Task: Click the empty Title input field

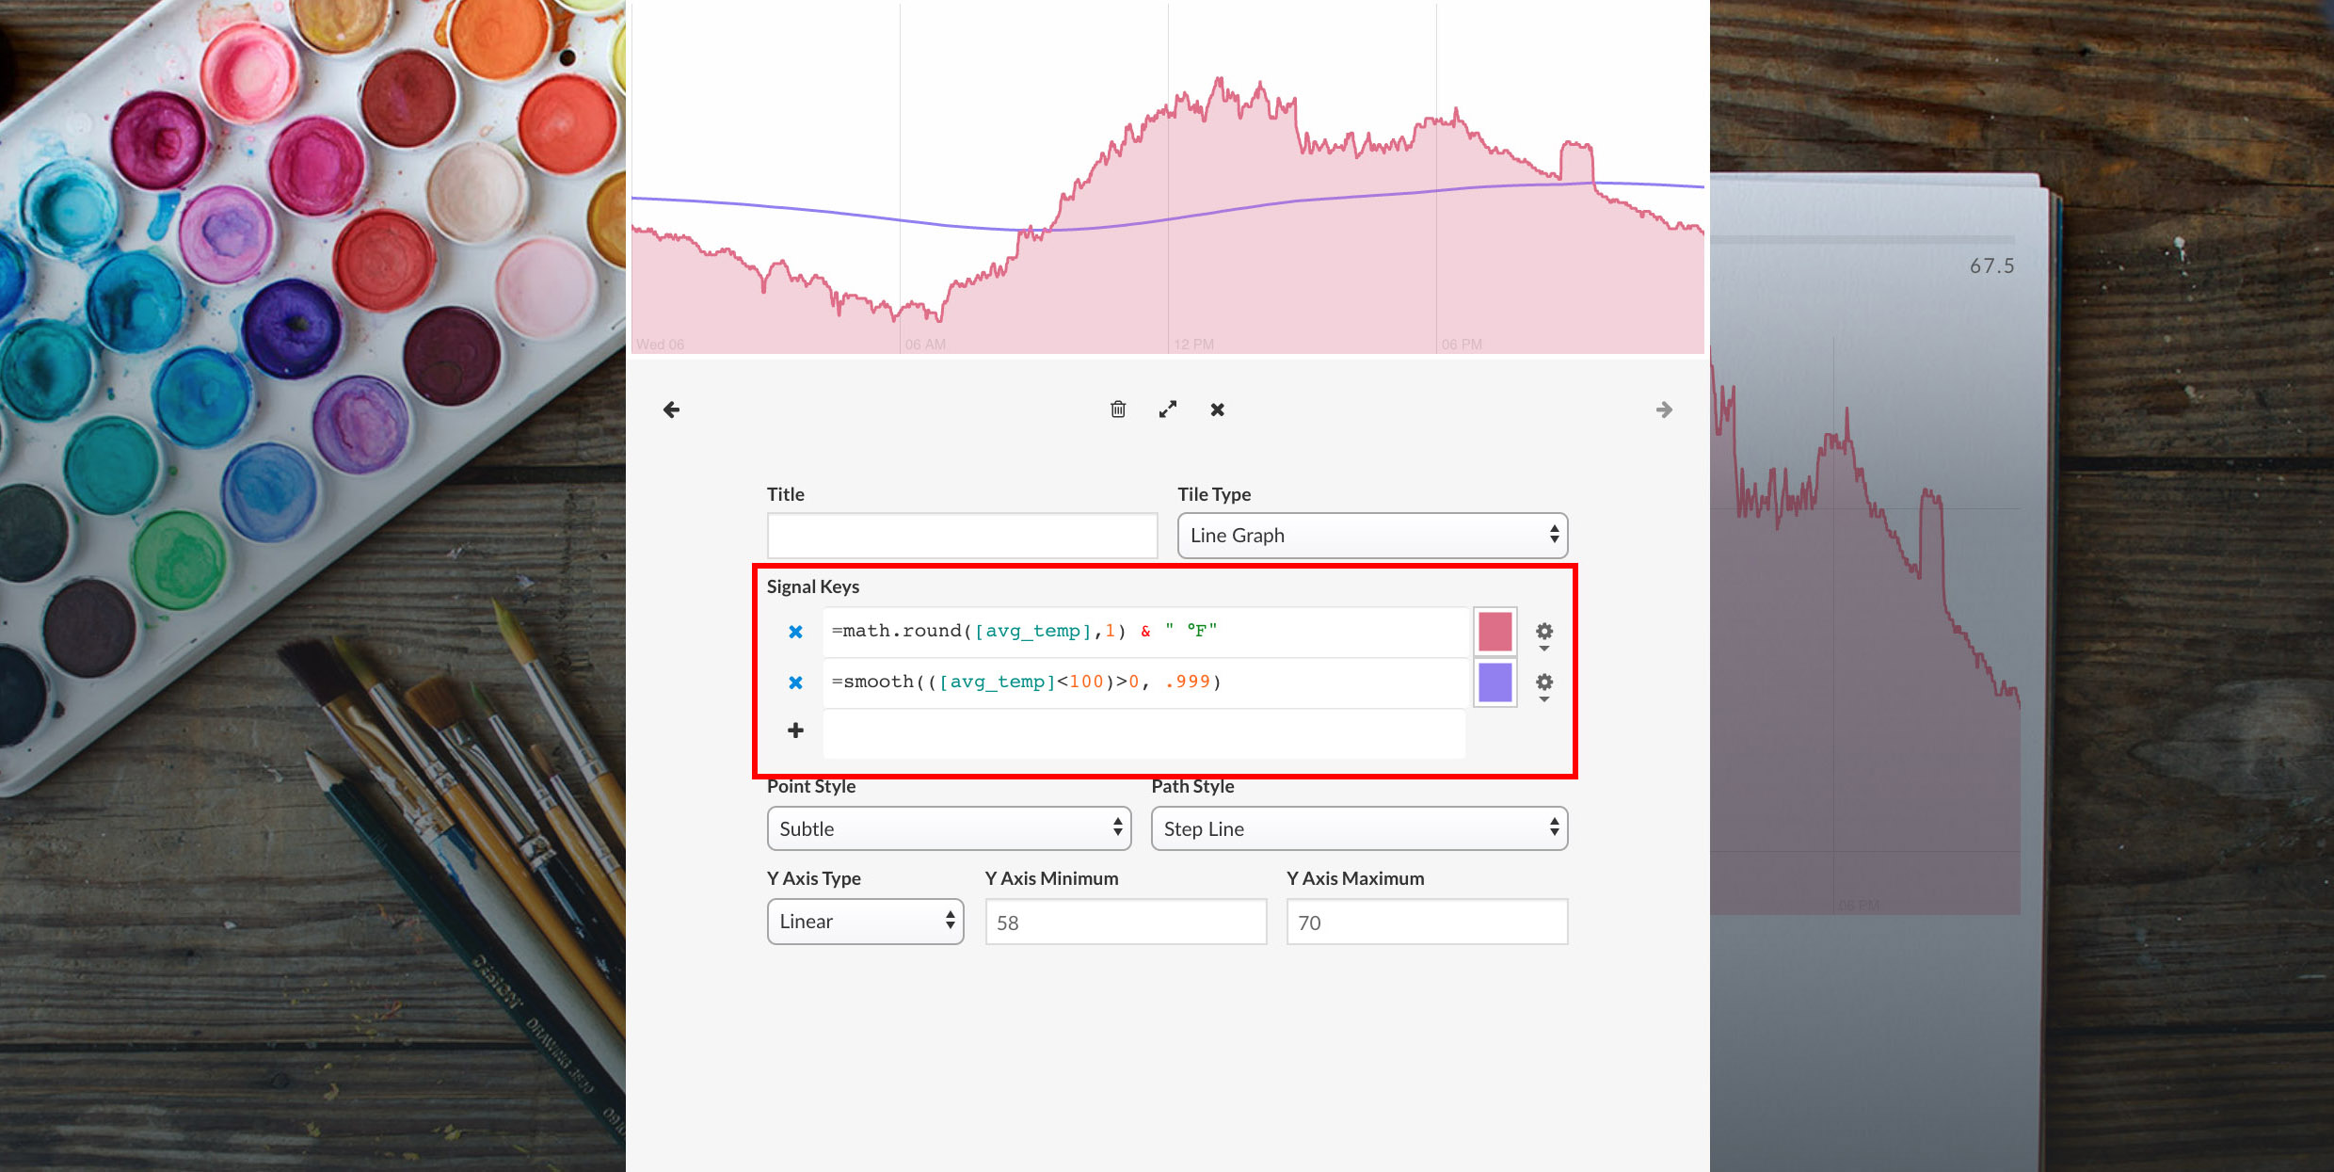Action: coord(962,535)
